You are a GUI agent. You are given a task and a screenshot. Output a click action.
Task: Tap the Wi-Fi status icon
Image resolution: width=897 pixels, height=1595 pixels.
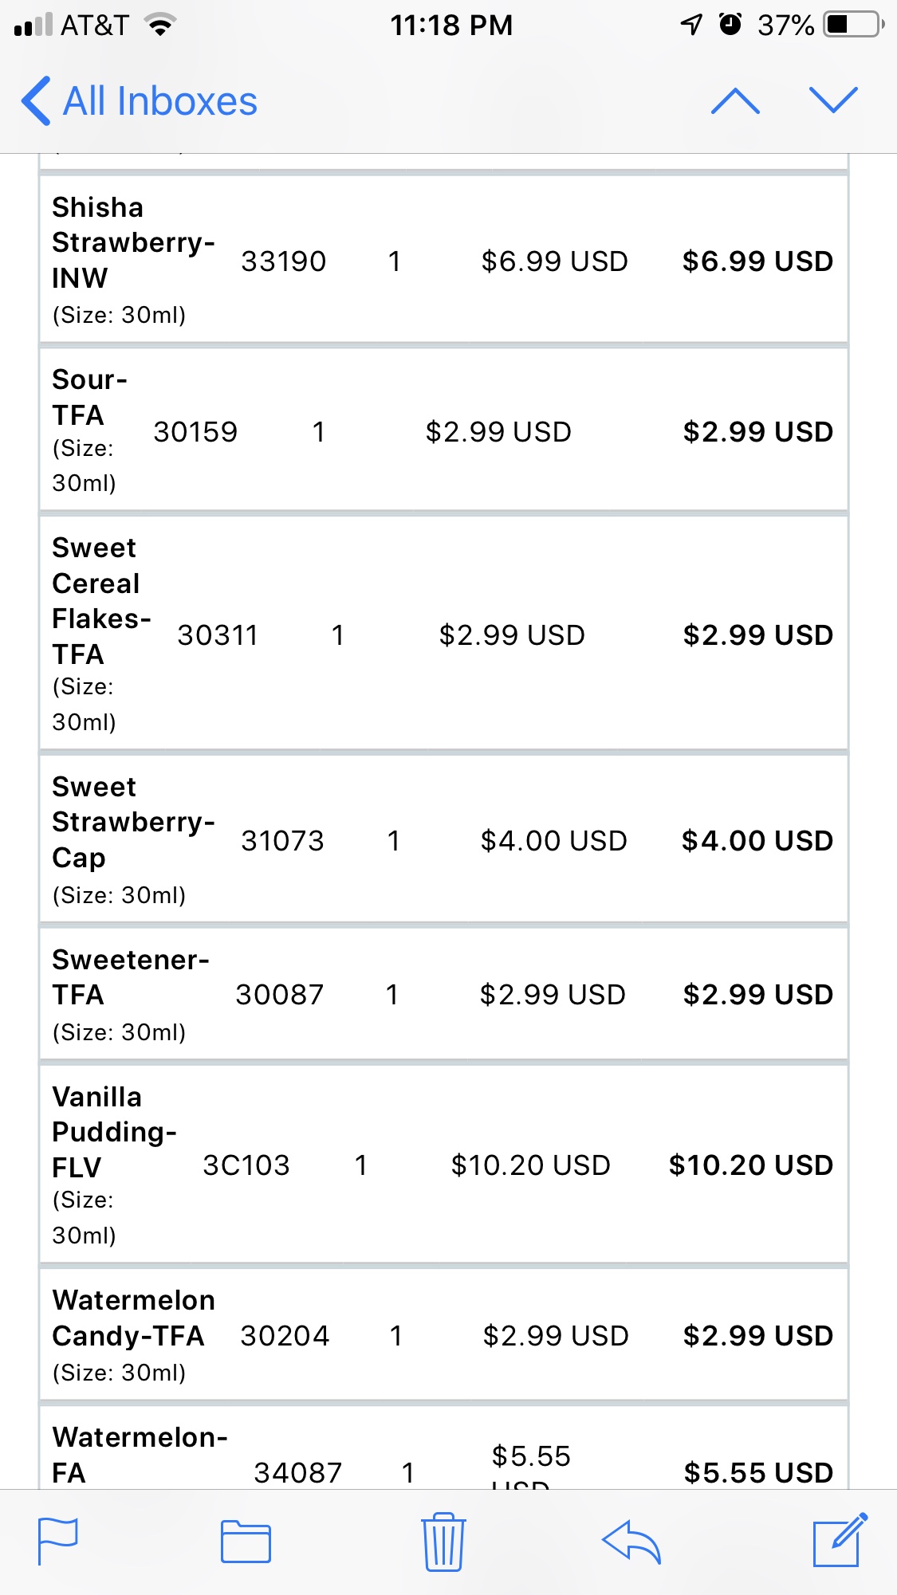[x=160, y=25]
